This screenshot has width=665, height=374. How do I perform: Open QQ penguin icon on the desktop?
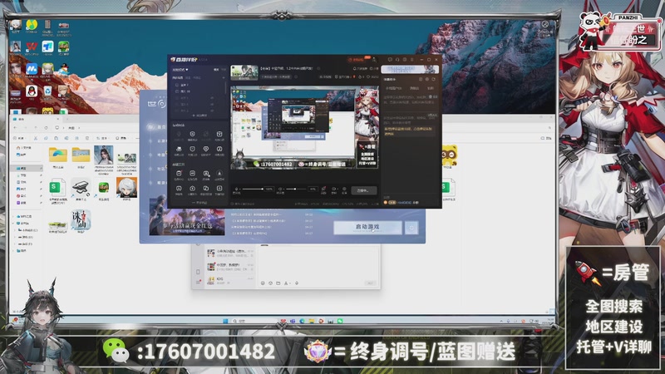click(30, 90)
